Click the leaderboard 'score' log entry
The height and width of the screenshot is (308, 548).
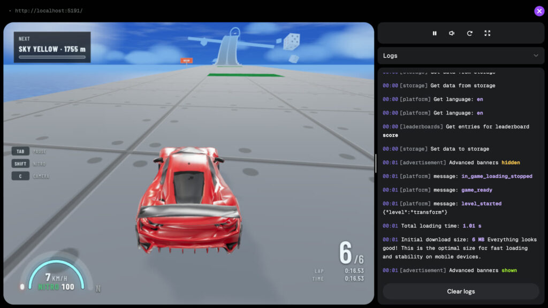tap(456, 130)
